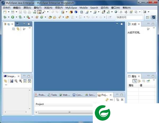The width and height of the screenshot is (159, 123).
Task: Click the fit-image icon in Image Preview
Action: (x=29, y=81)
